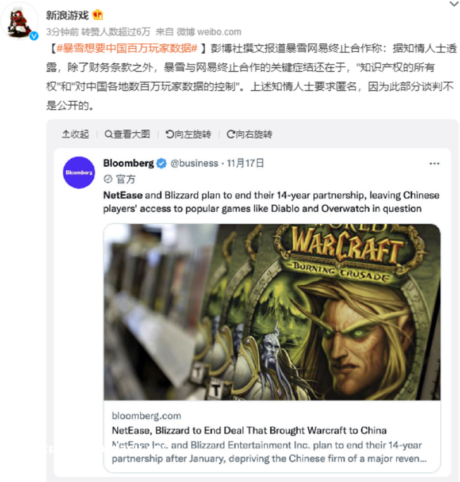Collapse the image with 收起
460x482 pixels.
coord(75,135)
